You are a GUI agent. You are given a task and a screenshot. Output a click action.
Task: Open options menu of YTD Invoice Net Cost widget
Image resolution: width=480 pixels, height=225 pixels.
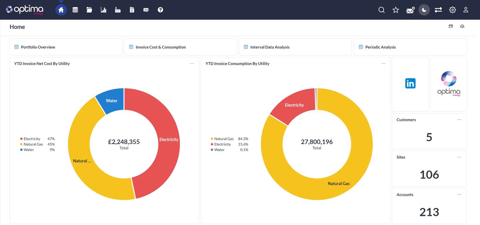[192, 63]
